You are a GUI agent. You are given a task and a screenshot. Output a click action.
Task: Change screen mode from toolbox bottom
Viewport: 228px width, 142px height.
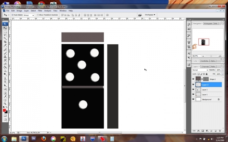(5, 120)
